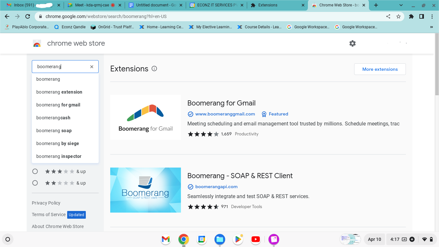Image resolution: width=439 pixels, height=247 pixels.
Task: Open the Files app from the shelf
Action: click(x=220, y=239)
